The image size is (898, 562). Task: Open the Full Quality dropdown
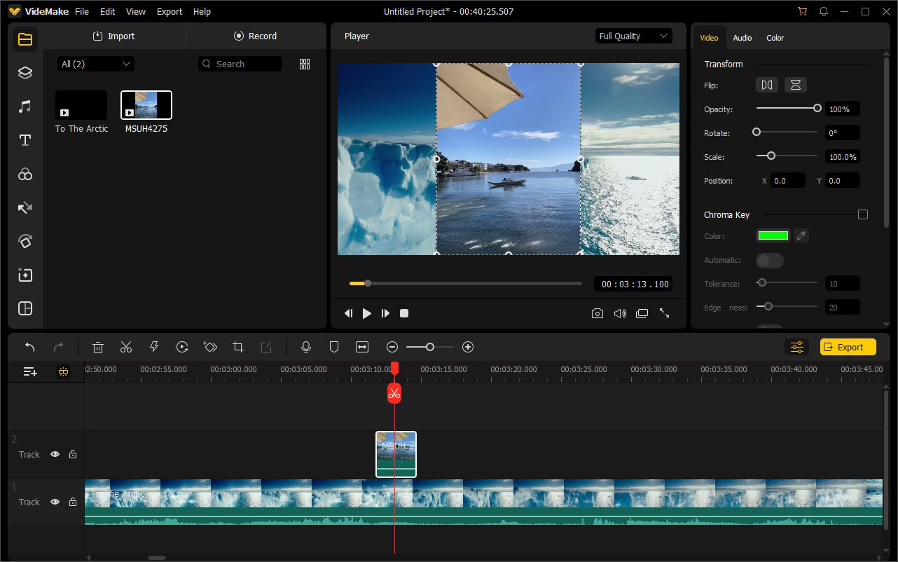click(633, 35)
